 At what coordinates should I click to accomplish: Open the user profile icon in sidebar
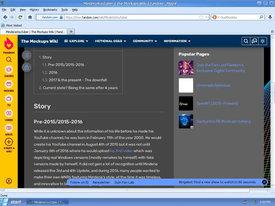[x=9, y=181]
